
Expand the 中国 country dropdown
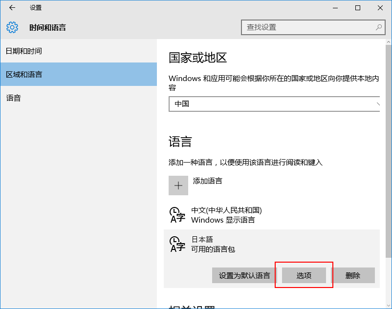point(275,104)
